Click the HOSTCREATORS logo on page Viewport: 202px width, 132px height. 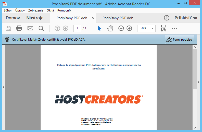coord(99,99)
